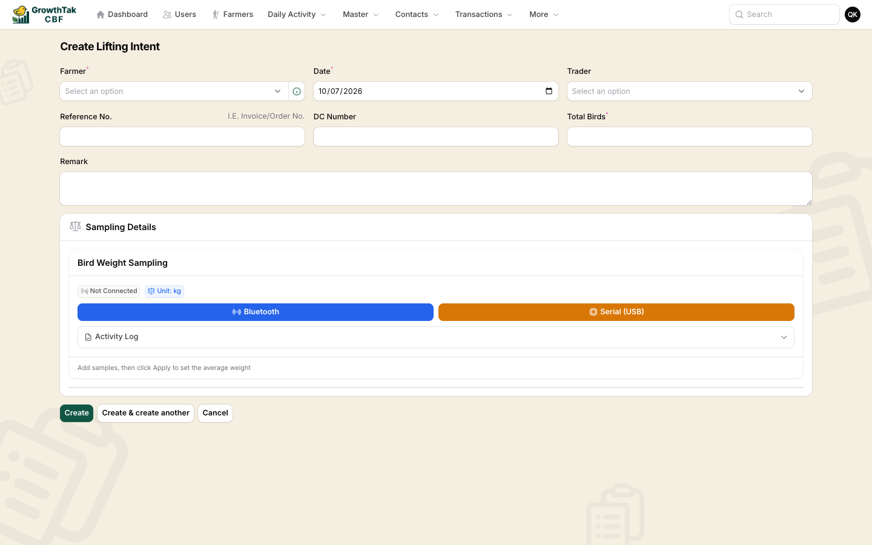Image resolution: width=872 pixels, height=545 pixels.
Task: Connect scale via Bluetooth
Action: point(256,312)
